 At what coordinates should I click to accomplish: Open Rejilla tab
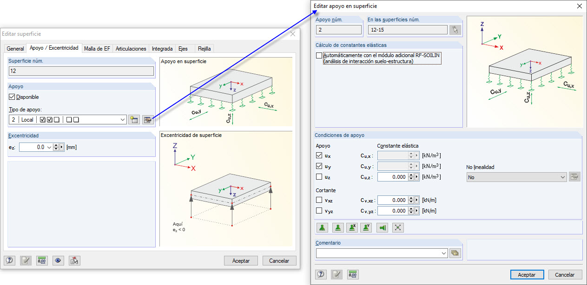pos(204,48)
